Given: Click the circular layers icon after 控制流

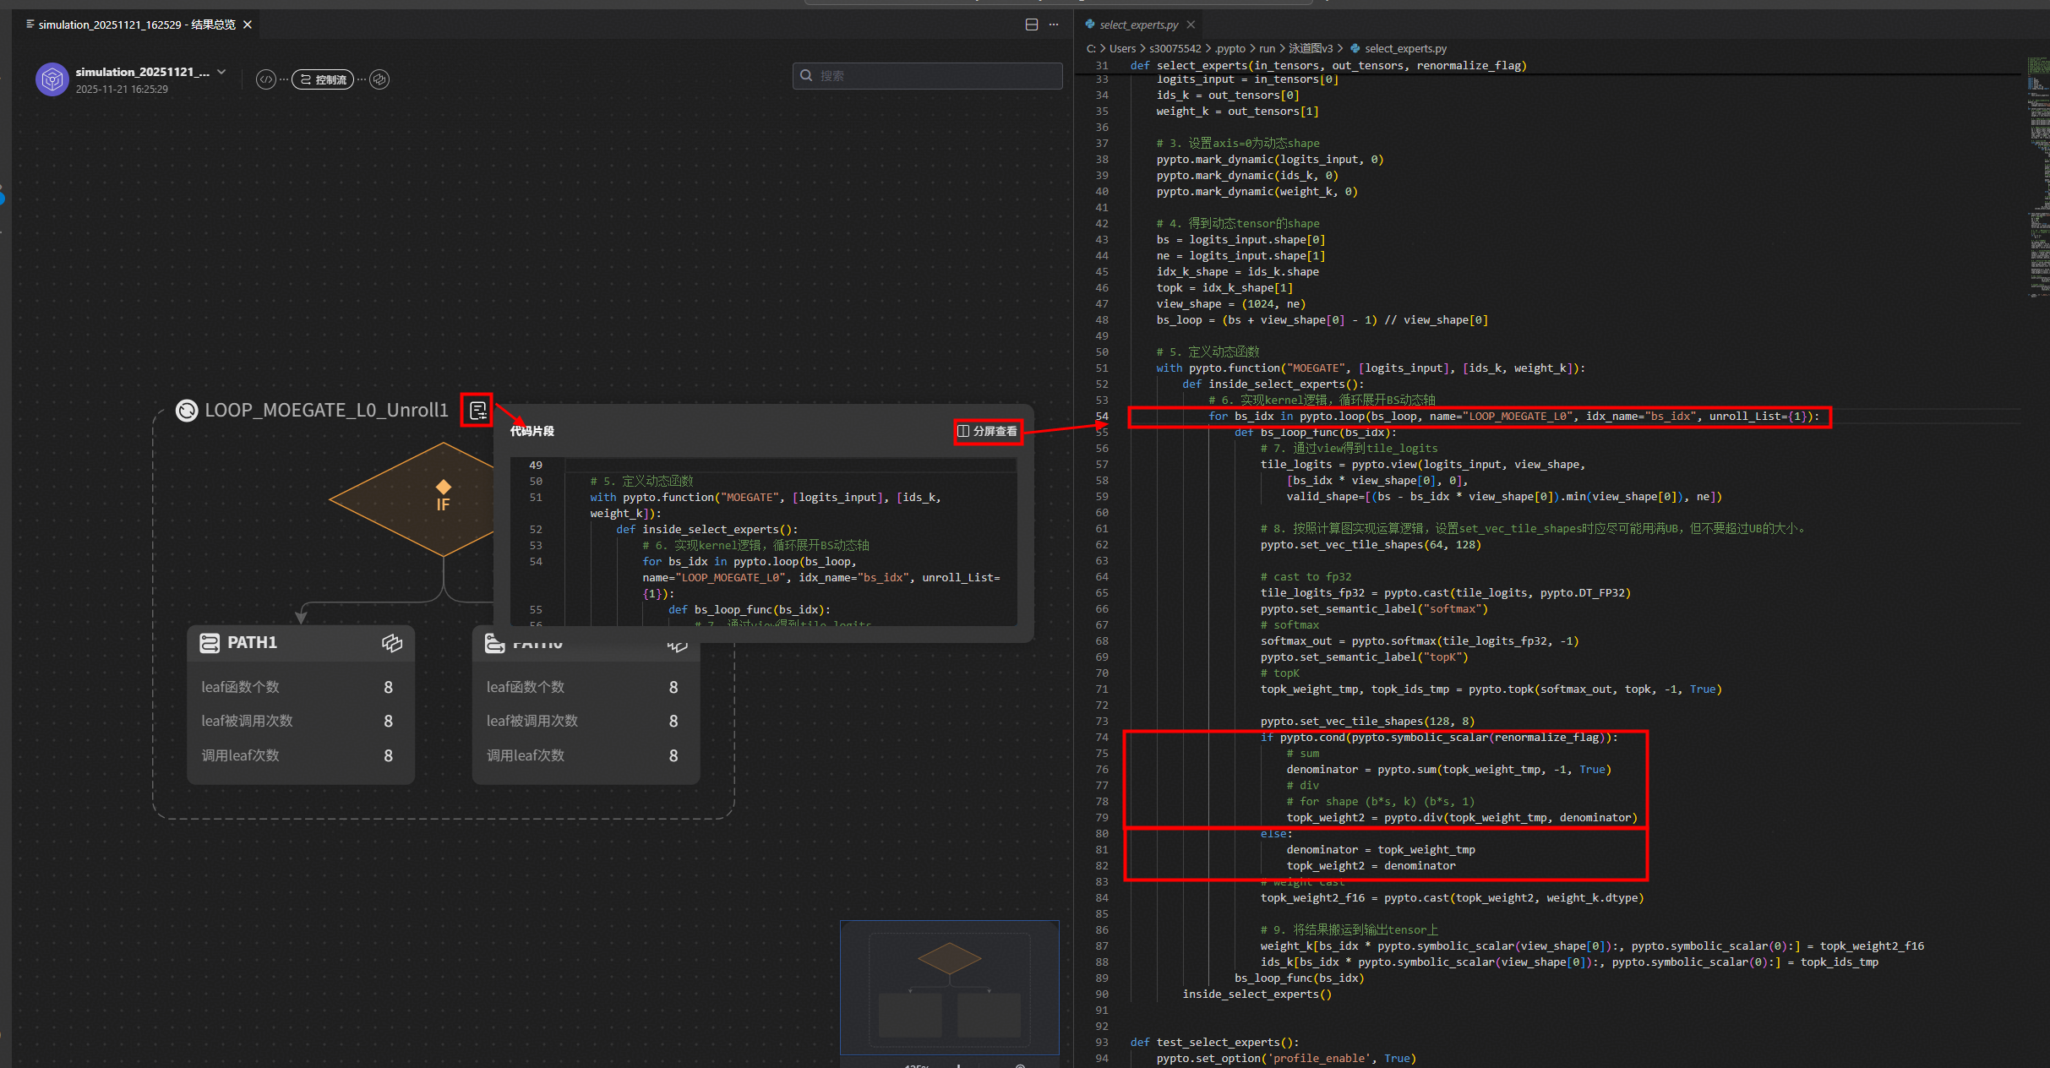Looking at the screenshot, I should tap(380, 79).
